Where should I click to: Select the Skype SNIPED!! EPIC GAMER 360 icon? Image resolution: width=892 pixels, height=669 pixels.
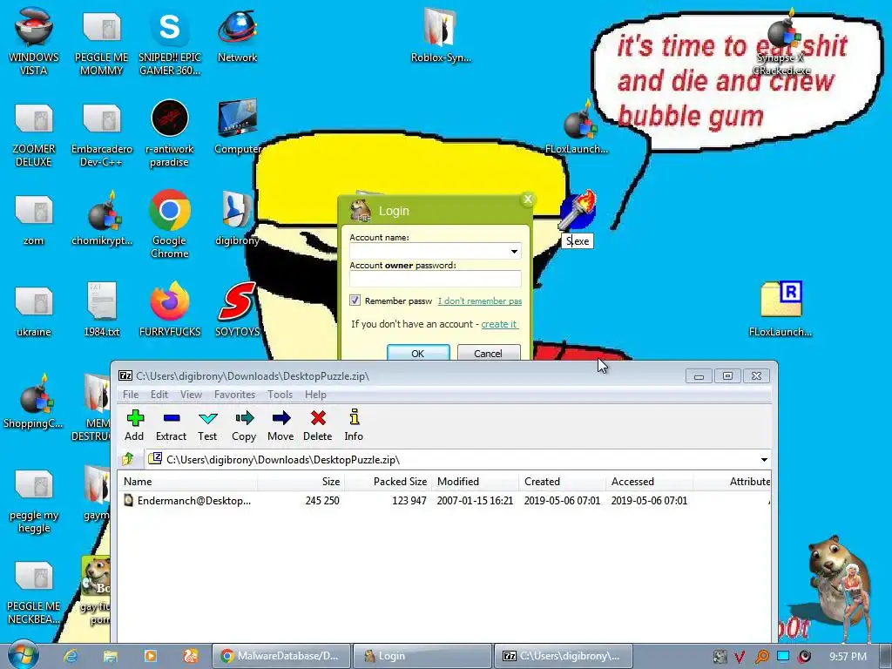pos(170,41)
